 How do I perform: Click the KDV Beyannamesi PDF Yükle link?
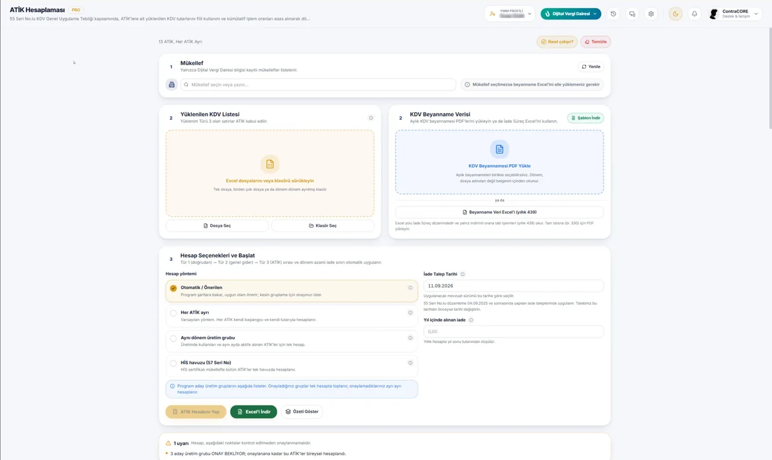coord(499,166)
